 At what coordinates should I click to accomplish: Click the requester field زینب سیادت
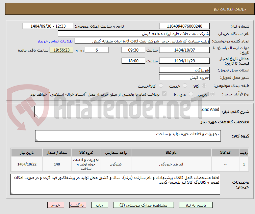[x=142, y=41]
